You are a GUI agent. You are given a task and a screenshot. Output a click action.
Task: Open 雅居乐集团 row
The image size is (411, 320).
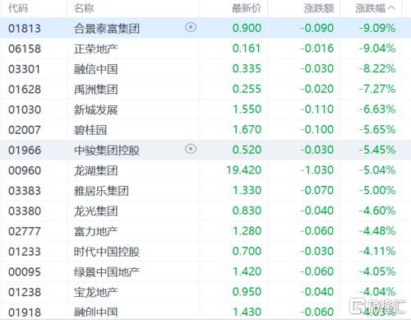205,191
